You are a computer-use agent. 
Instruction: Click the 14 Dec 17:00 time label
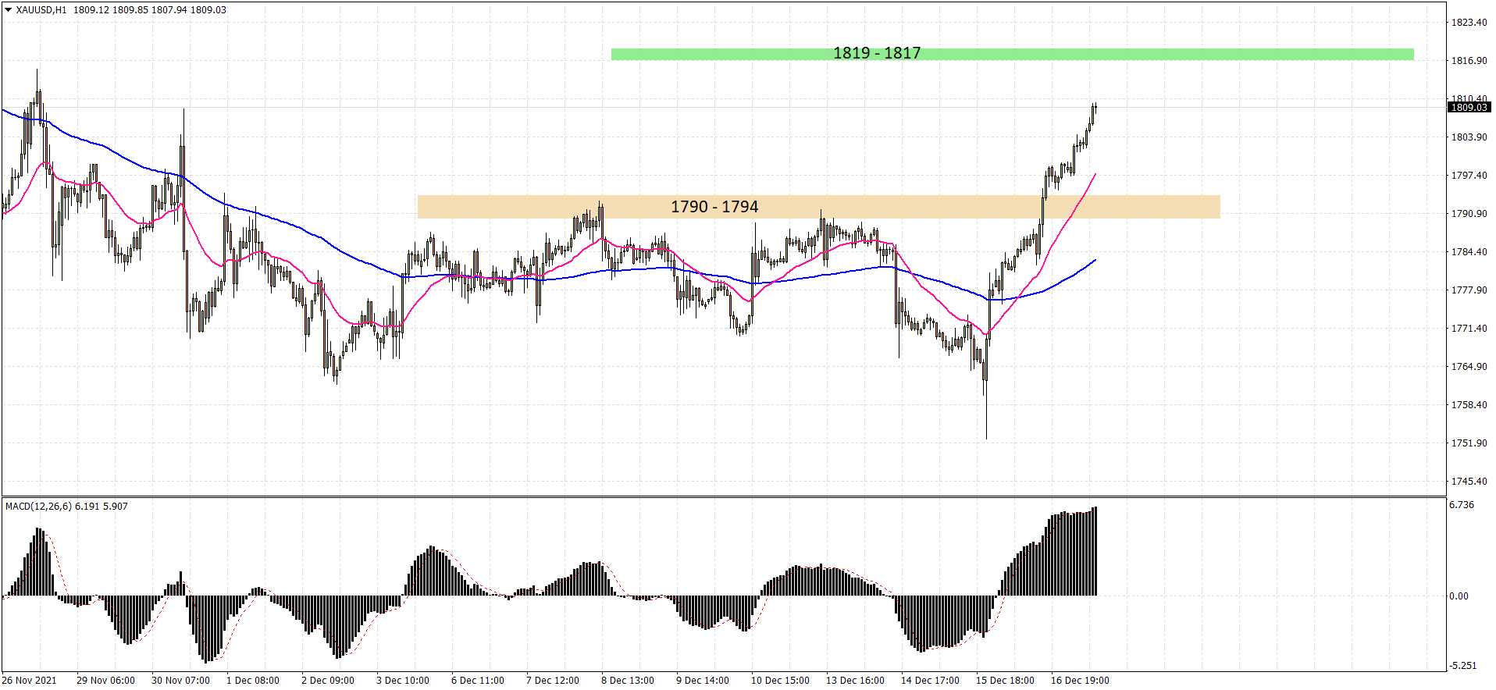tap(930, 681)
